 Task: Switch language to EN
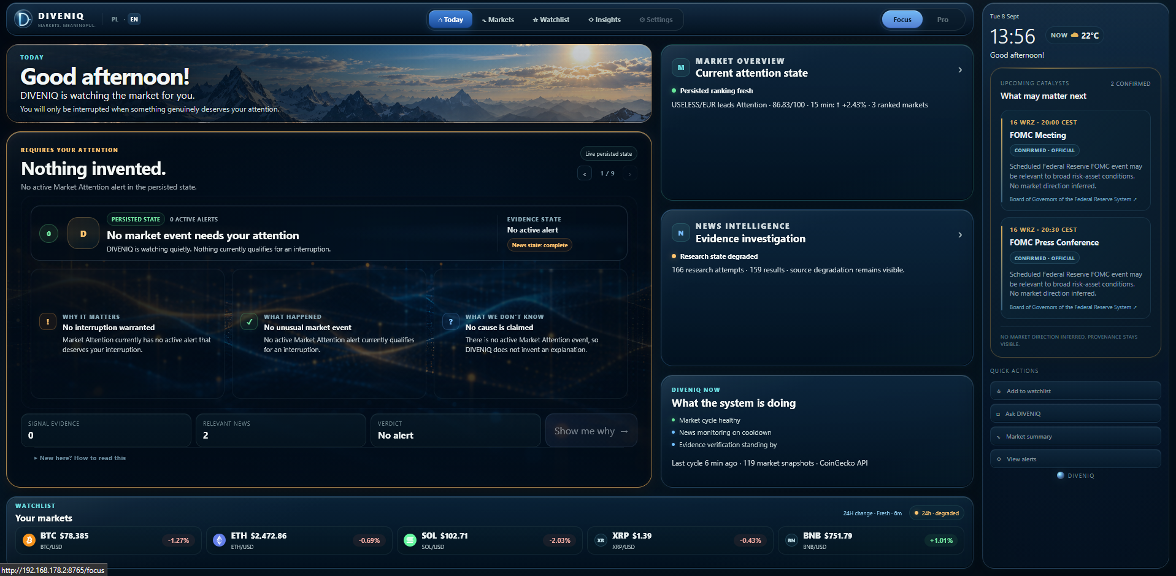(x=134, y=20)
